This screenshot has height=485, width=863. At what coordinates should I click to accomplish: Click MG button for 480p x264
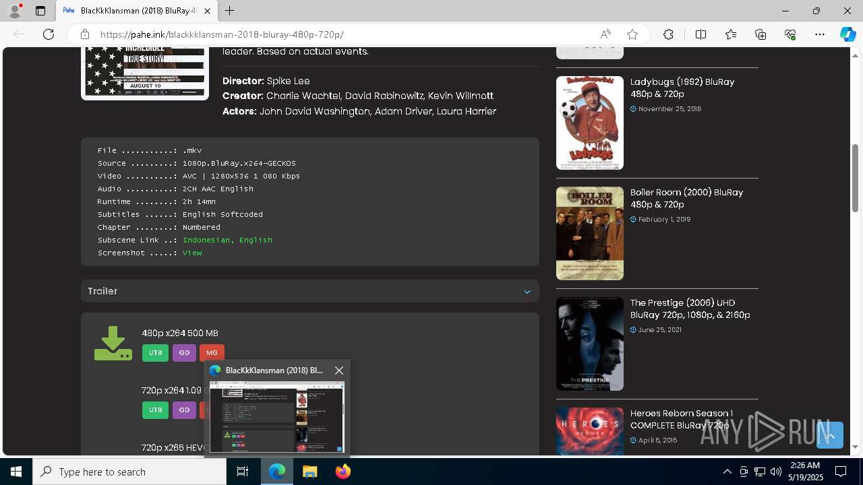point(212,353)
